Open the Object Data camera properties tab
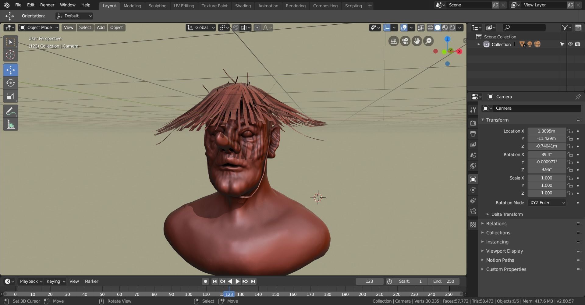 473,211
